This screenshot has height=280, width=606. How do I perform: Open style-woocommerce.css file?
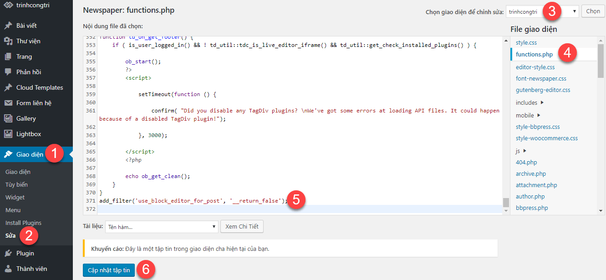[547, 138]
